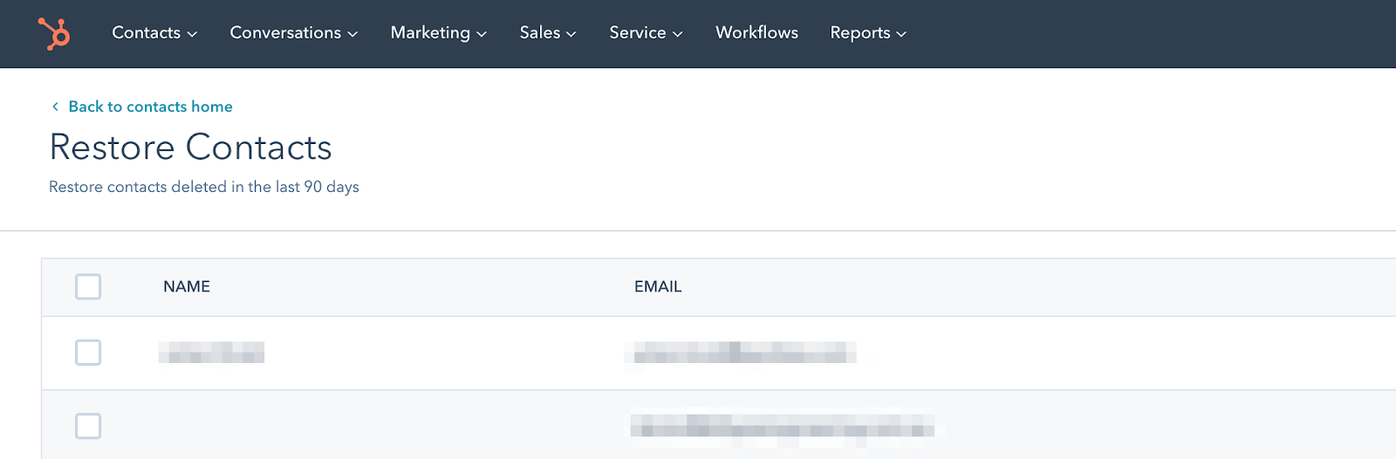Click the EMAIL column header
Image resolution: width=1396 pixels, height=459 pixels.
click(x=658, y=286)
